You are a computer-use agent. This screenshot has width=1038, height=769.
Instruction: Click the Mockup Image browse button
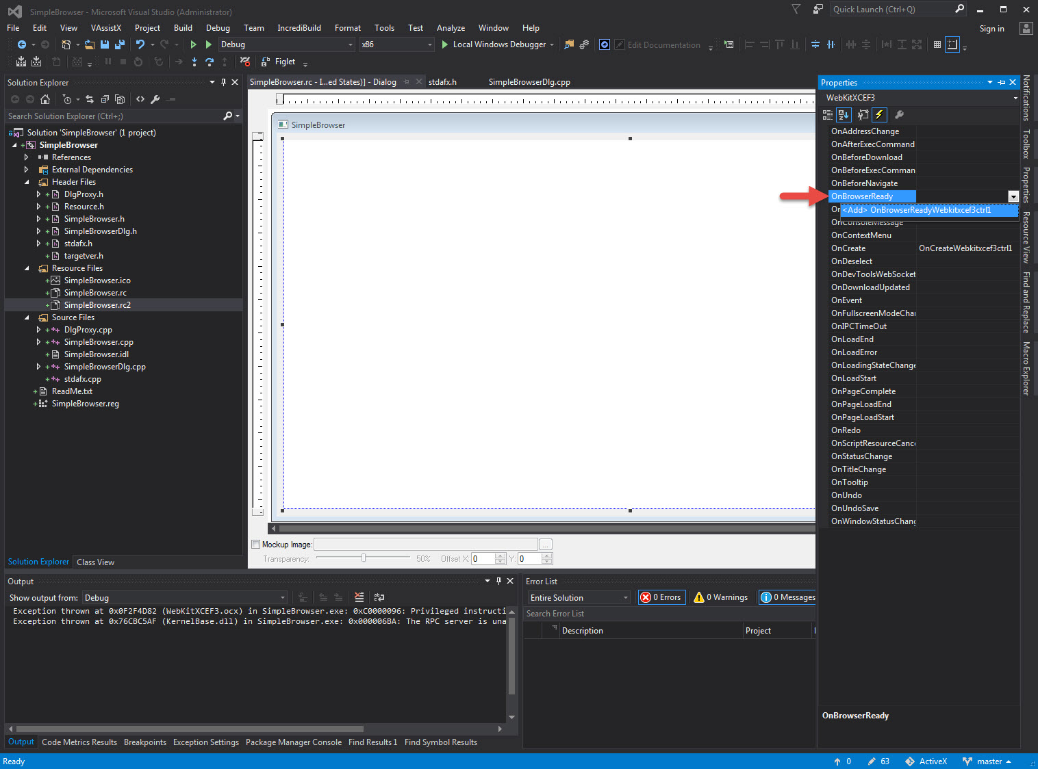tap(546, 545)
